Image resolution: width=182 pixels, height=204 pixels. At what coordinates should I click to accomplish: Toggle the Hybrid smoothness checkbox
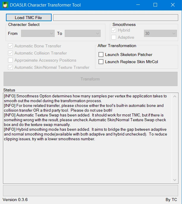114,30
